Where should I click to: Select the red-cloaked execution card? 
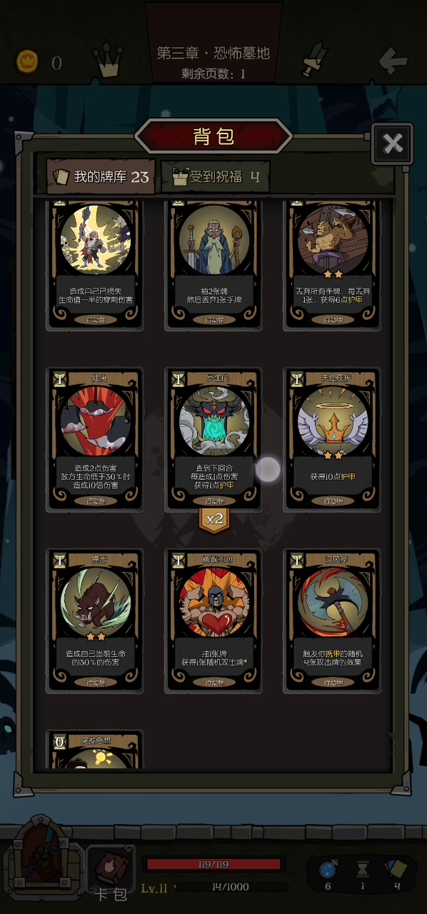point(95,439)
